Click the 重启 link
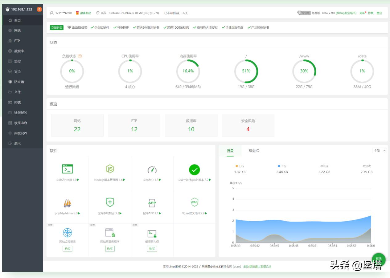 pyautogui.click(x=380, y=13)
